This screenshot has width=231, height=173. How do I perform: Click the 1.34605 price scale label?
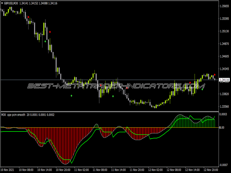click(x=224, y=56)
